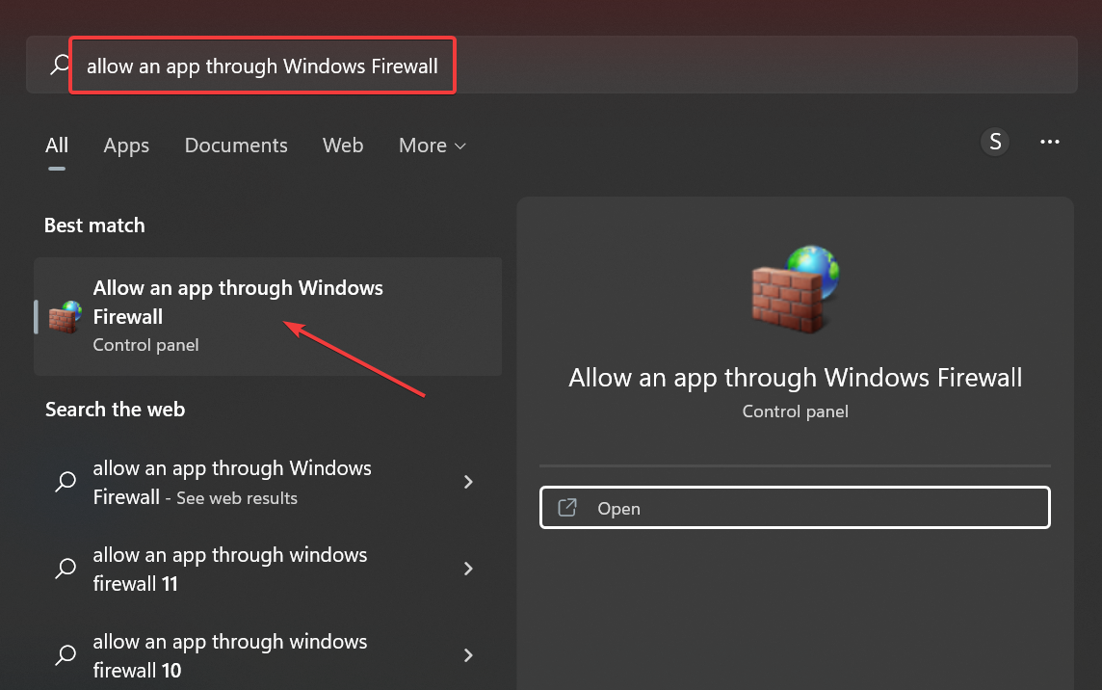1102x690 pixels.
Task: Expand arrow for firewall 10 suggestion
Action: [469, 655]
